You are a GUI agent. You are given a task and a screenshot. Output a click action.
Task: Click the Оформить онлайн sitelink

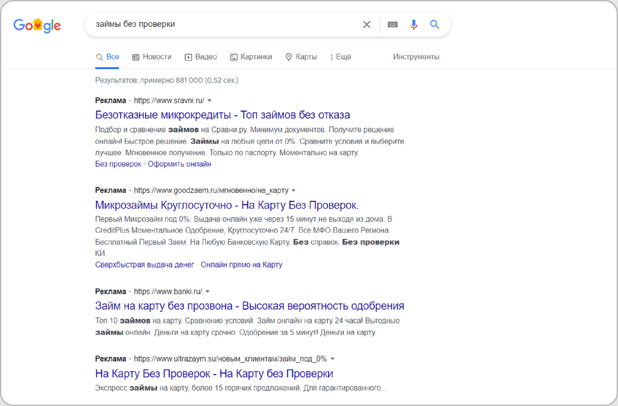click(x=179, y=163)
